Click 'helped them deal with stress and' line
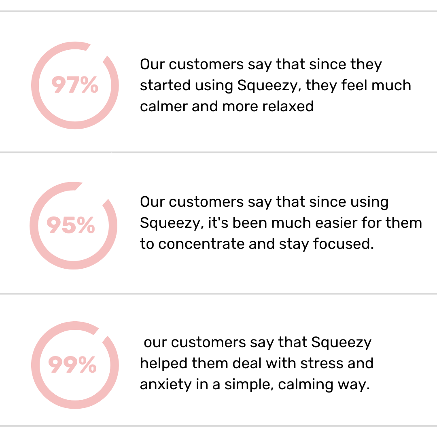 click(257, 363)
